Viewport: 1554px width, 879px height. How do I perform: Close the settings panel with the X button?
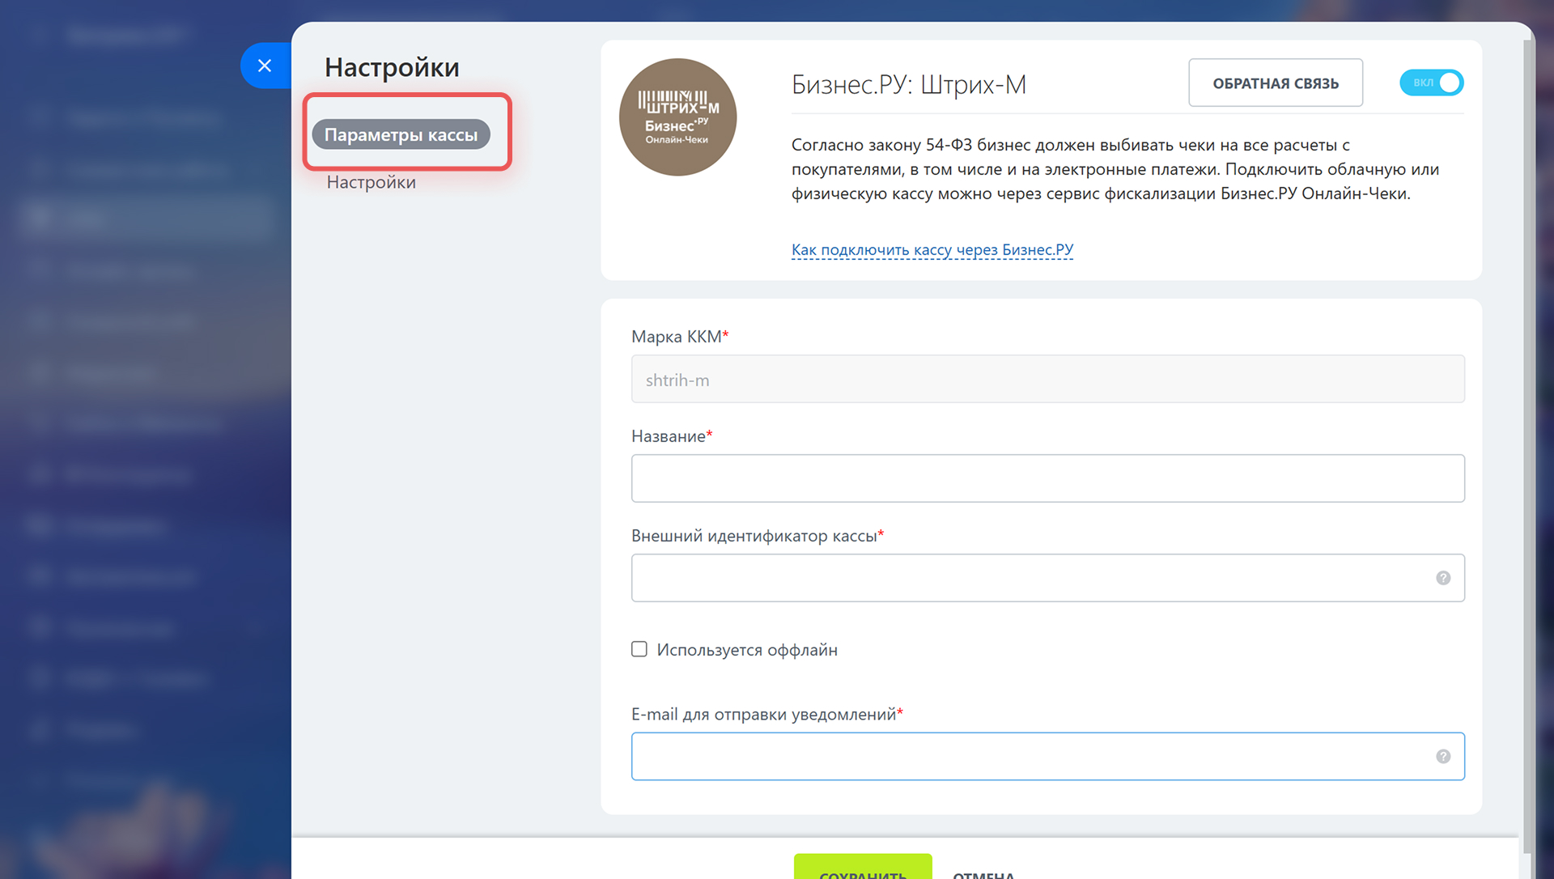265,66
